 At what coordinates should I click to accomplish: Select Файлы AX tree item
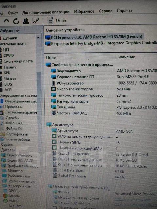click(x=14, y=123)
